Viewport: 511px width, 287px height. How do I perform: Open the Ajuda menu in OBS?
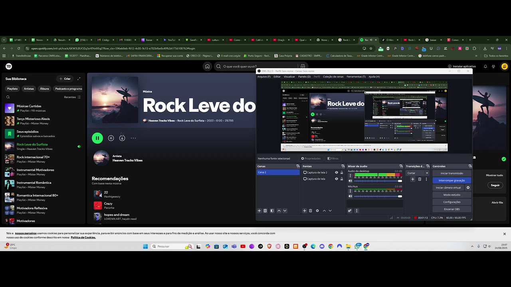click(374, 77)
